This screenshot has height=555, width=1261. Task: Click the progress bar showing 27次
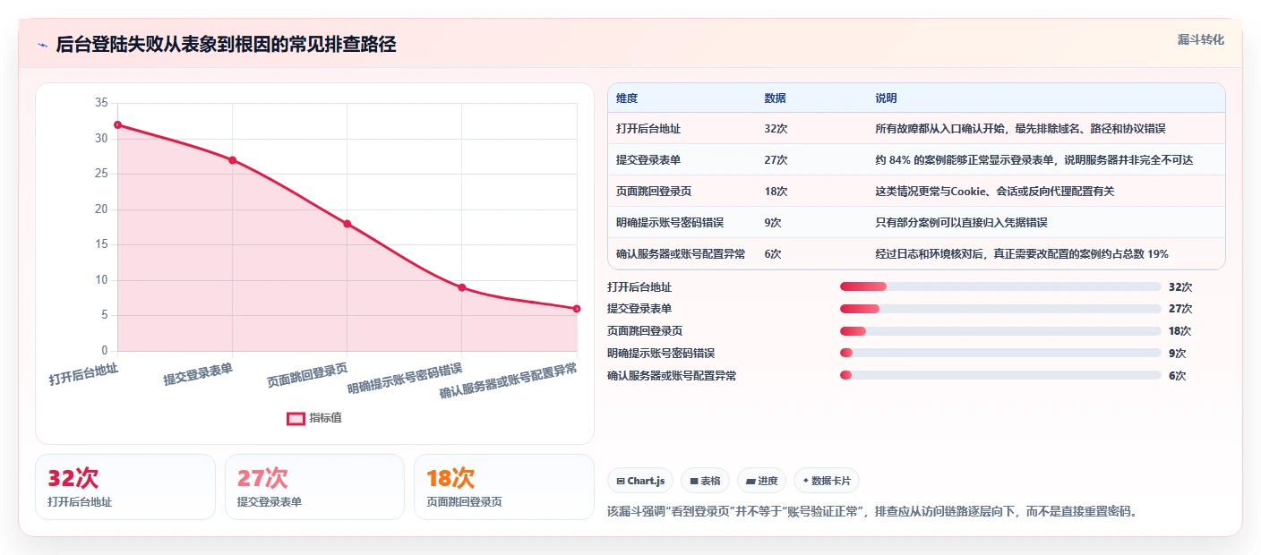tap(1000, 309)
